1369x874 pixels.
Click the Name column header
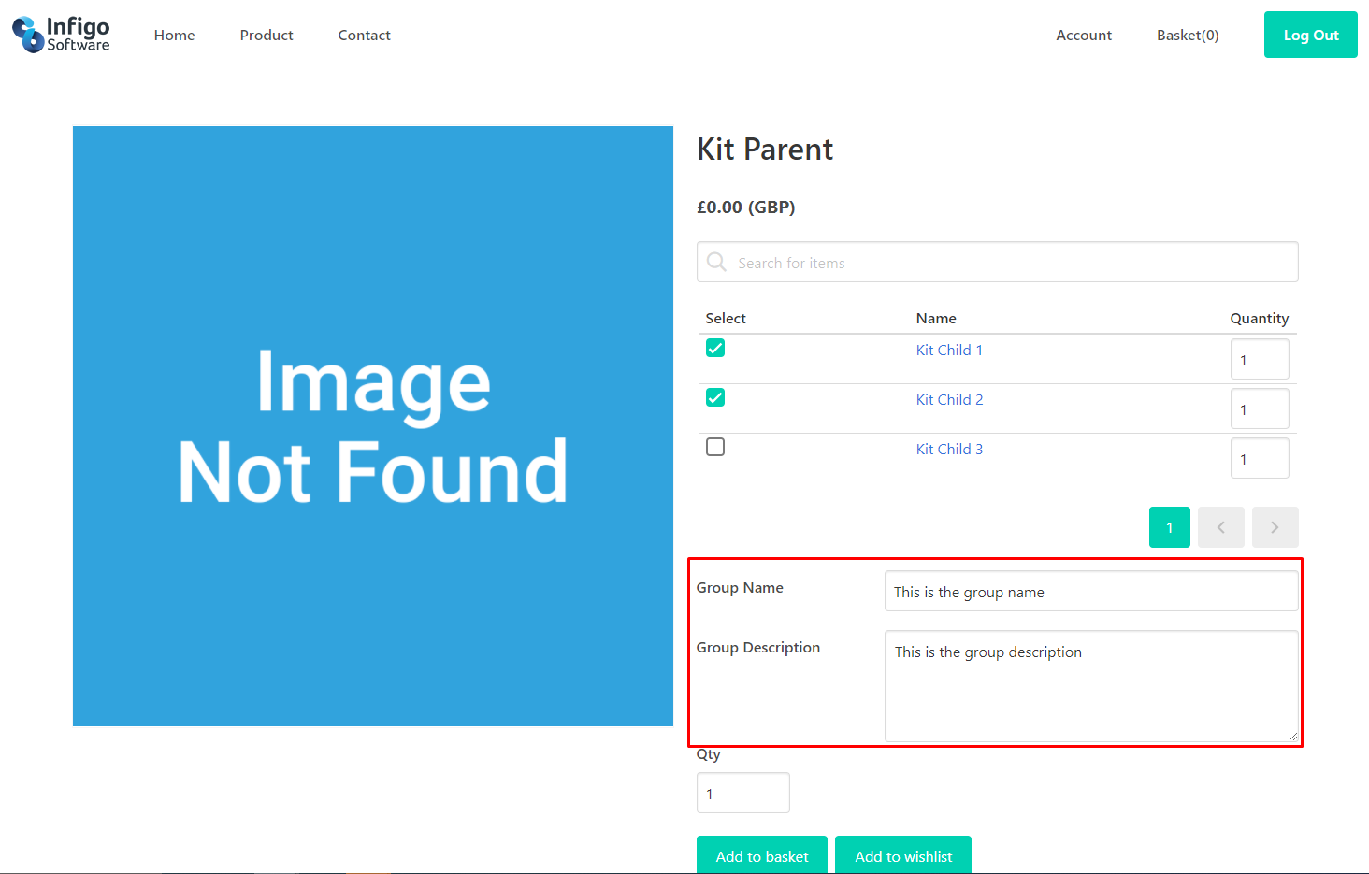(936, 318)
